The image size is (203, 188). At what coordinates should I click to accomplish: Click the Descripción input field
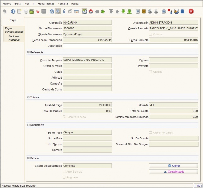130,46
